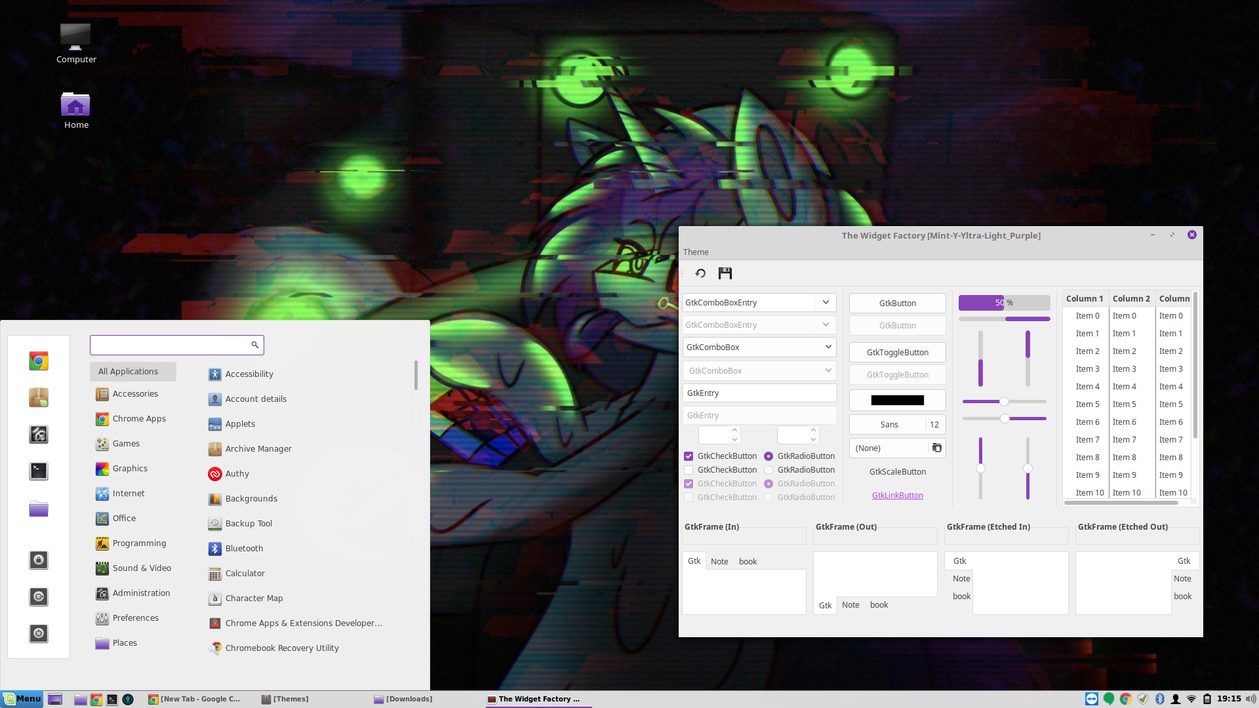Toggle the enabled GtkToggleButton
The width and height of the screenshot is (1259, 708).
point(897,352)
